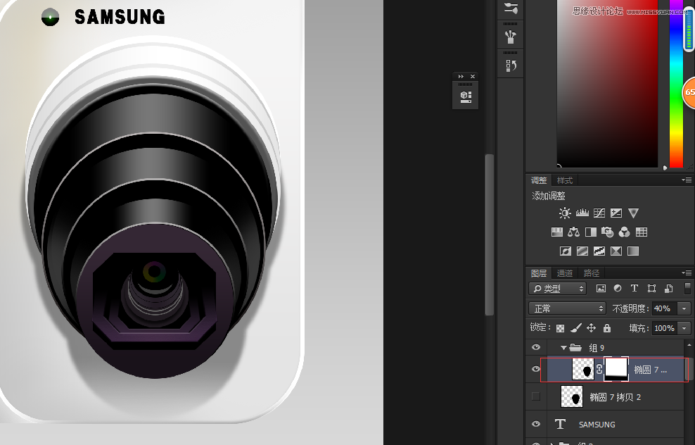Screen dimensions: 695x445
Task: Open the 调整 panel flyout menu
Action: [x=687, y=180]
